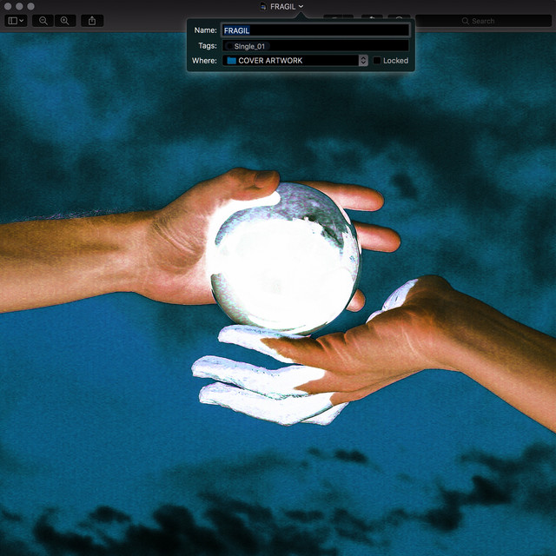Screen dimensions: 556x556
Task: Click the FRAGIL window title text
Action: 282,7
